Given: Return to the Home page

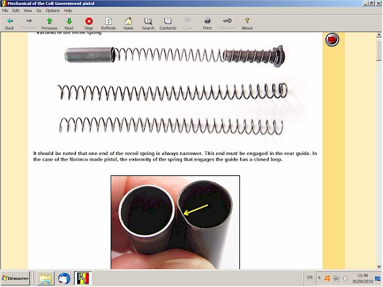Looking at the screenshot, I should 128,24.
